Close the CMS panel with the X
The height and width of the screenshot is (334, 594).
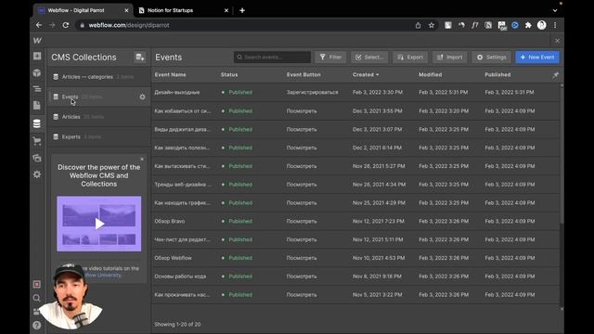click(x=557, y=41)
